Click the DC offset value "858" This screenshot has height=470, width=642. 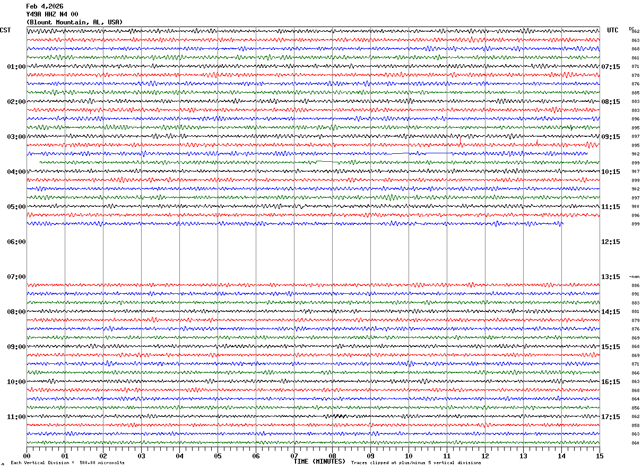[x=635, y=425]
